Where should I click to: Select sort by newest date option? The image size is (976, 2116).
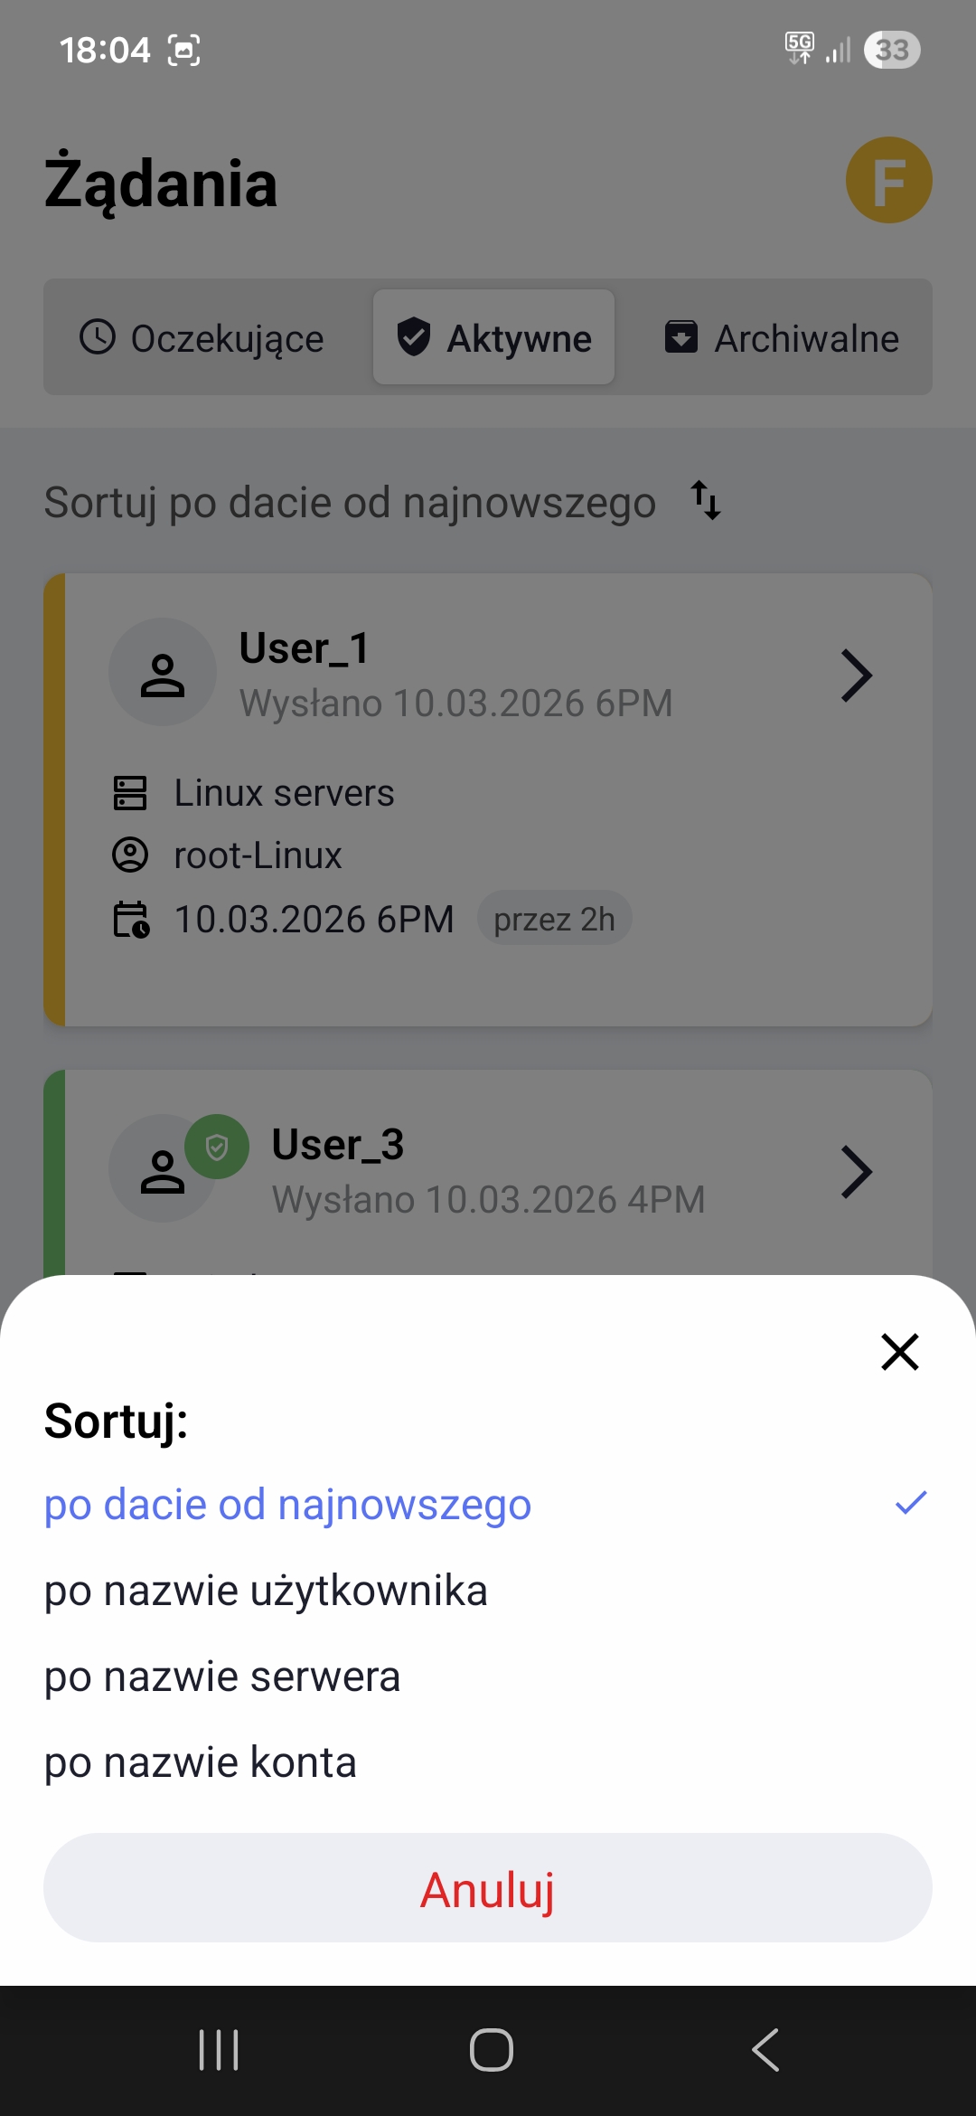point(488,1505)
